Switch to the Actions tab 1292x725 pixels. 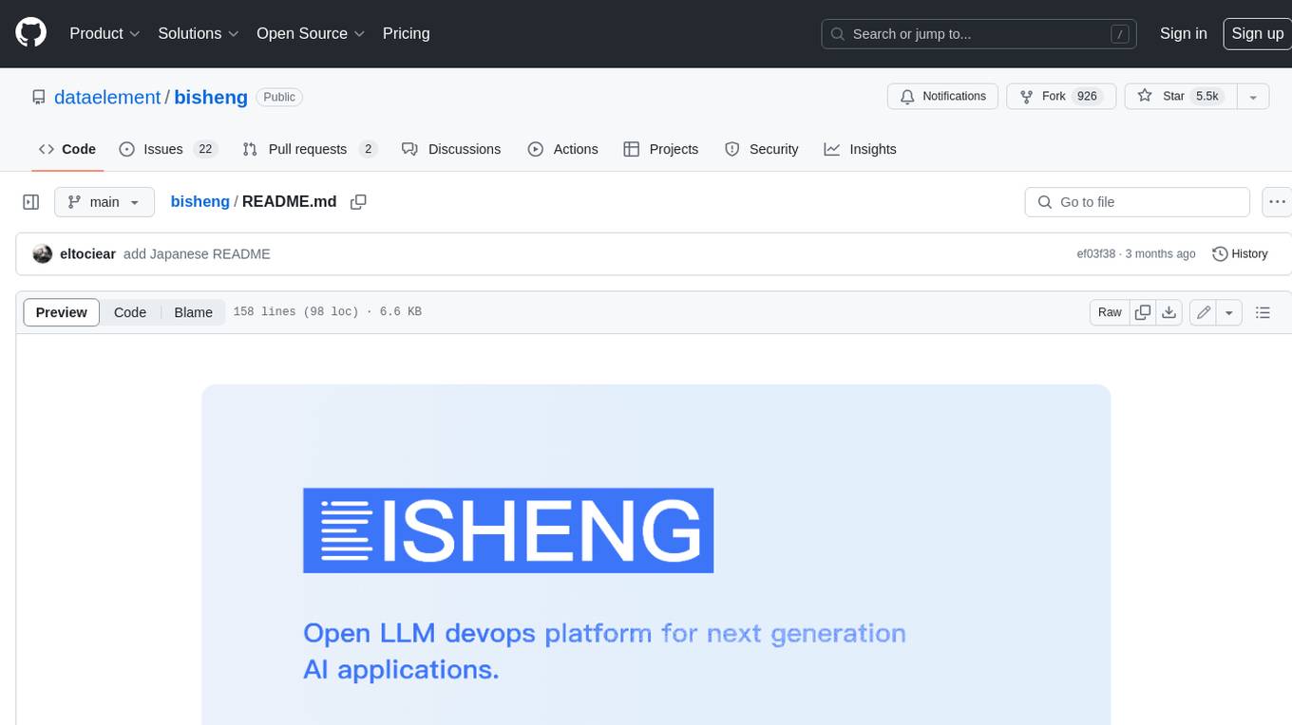coord(562,149)
